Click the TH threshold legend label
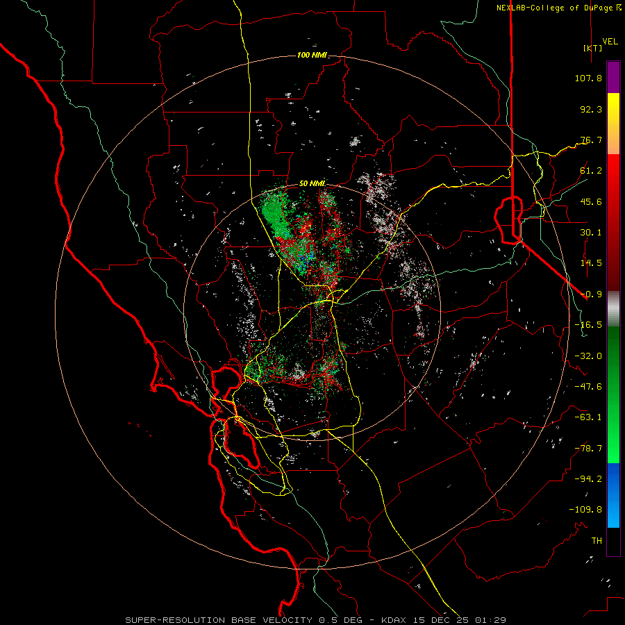The width and height of the screenshot is (625, 625). pos(597,541)
